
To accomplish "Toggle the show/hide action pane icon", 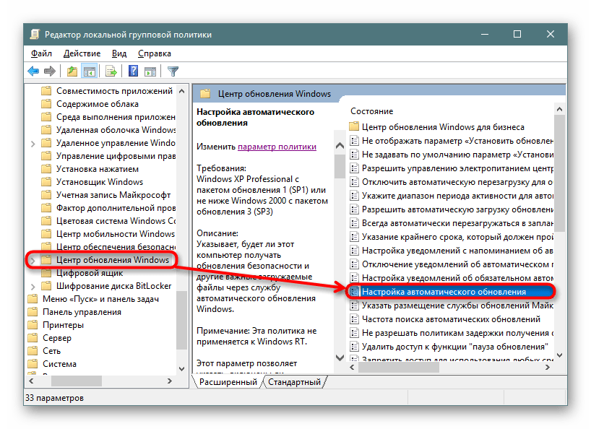I will coord(150,71).
